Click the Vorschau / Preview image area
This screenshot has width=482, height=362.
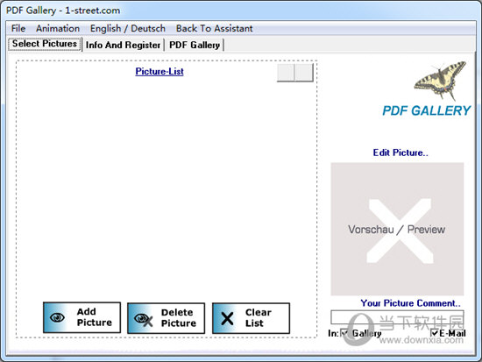397,229
